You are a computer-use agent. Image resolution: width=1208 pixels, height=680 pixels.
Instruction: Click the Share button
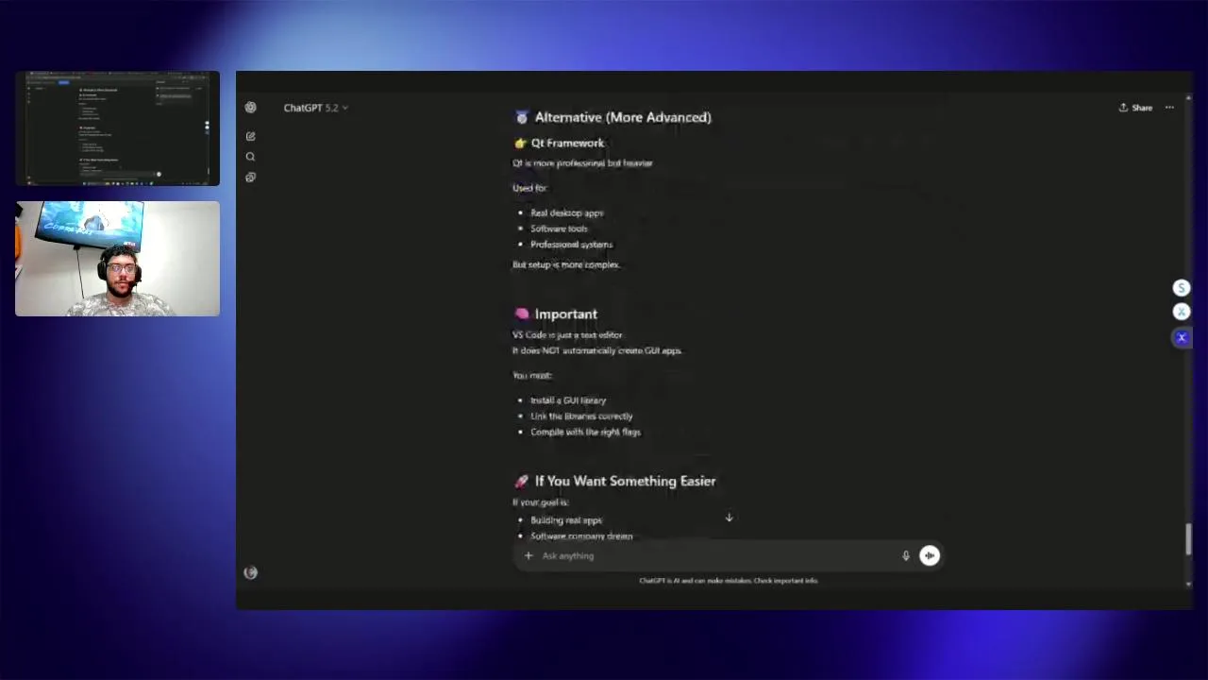tap(1135, 108)
